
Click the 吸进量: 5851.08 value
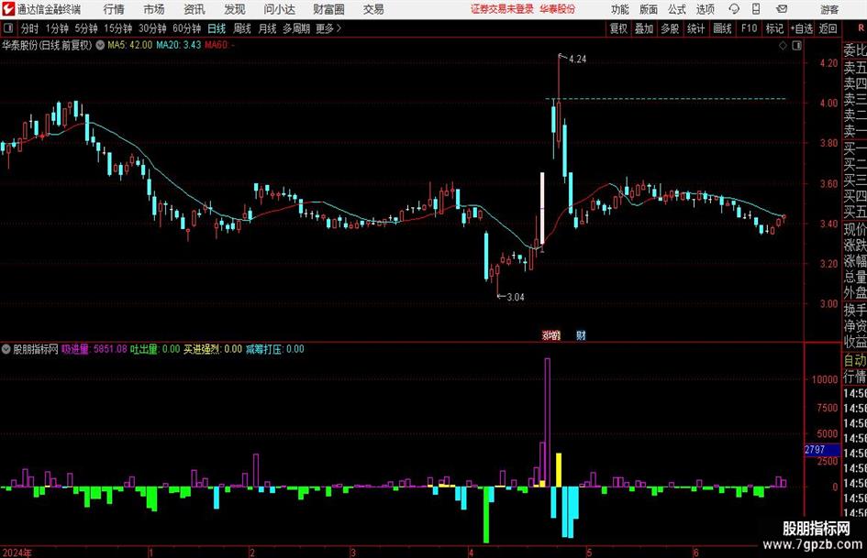pos(94,349)
